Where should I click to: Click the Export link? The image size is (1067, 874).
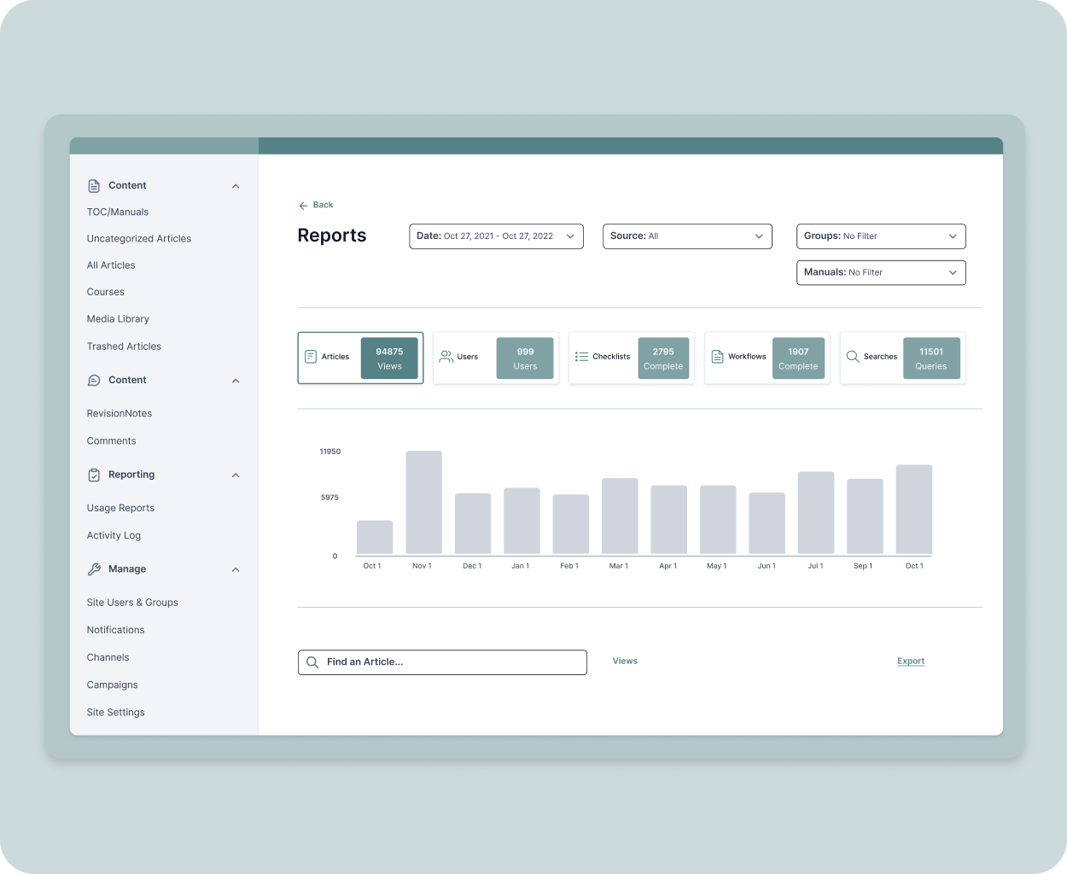(910, 661)
